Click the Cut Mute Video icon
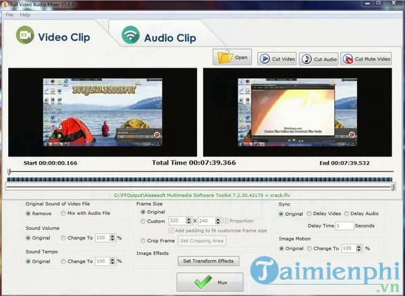 coord(348,59)
